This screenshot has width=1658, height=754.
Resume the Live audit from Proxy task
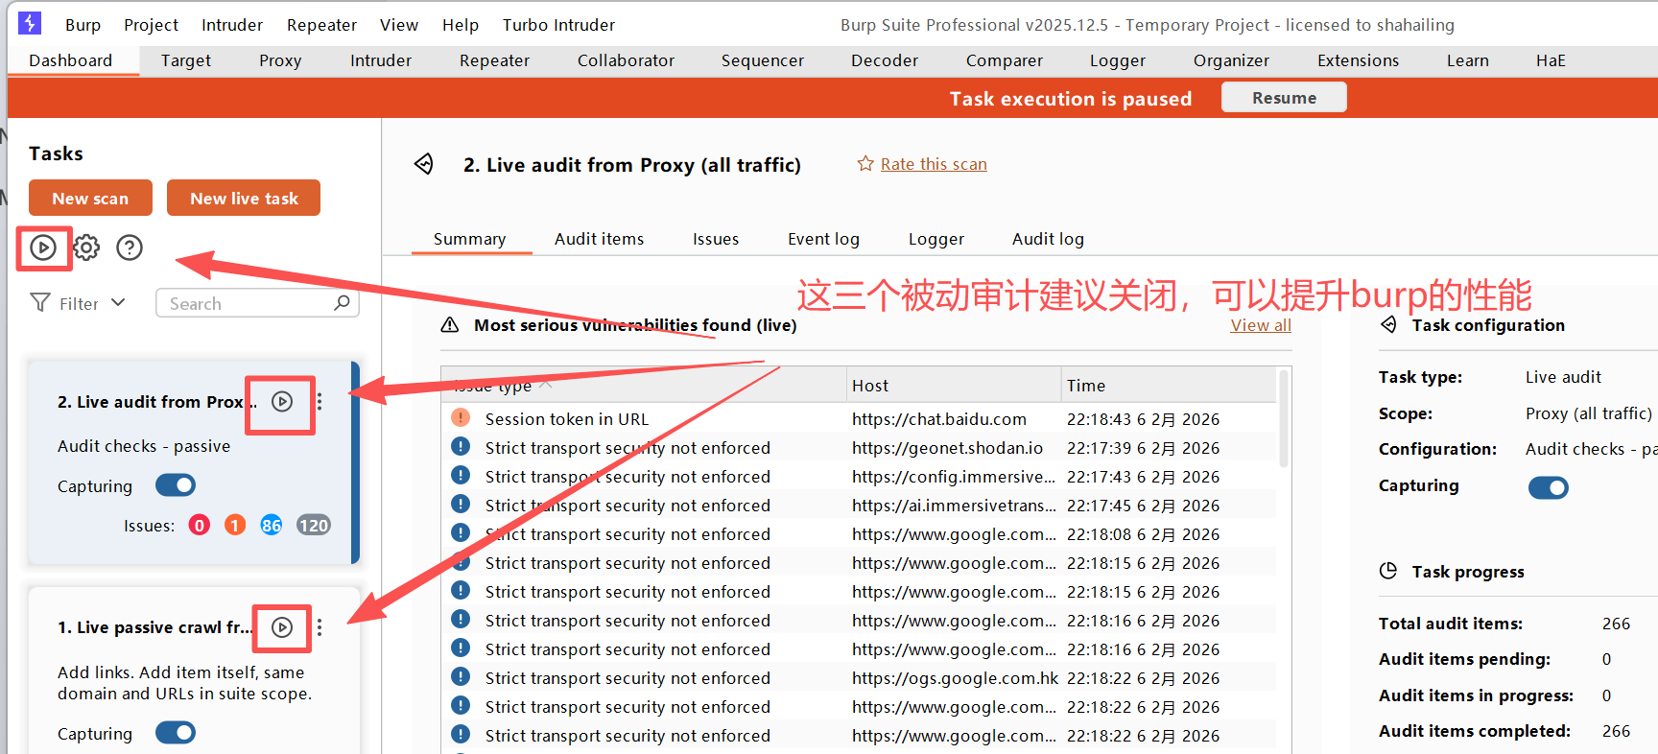click(282, 402)
